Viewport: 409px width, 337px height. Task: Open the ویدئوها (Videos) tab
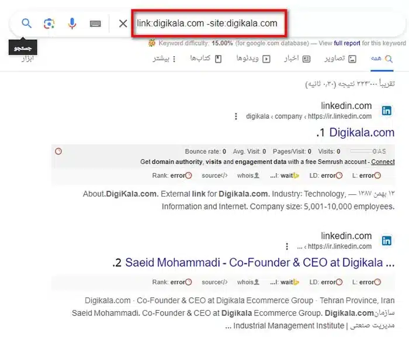(x=253, y=59)
